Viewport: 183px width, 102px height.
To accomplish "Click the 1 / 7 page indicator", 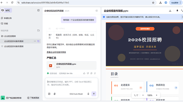I will pos(136,95).
